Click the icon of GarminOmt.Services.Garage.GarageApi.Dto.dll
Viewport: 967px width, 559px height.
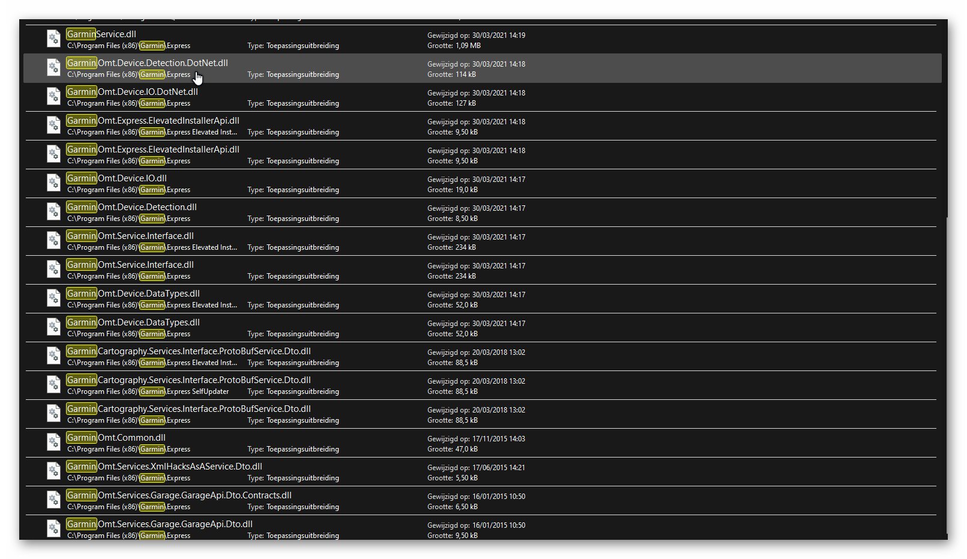(x=53, y=529)
